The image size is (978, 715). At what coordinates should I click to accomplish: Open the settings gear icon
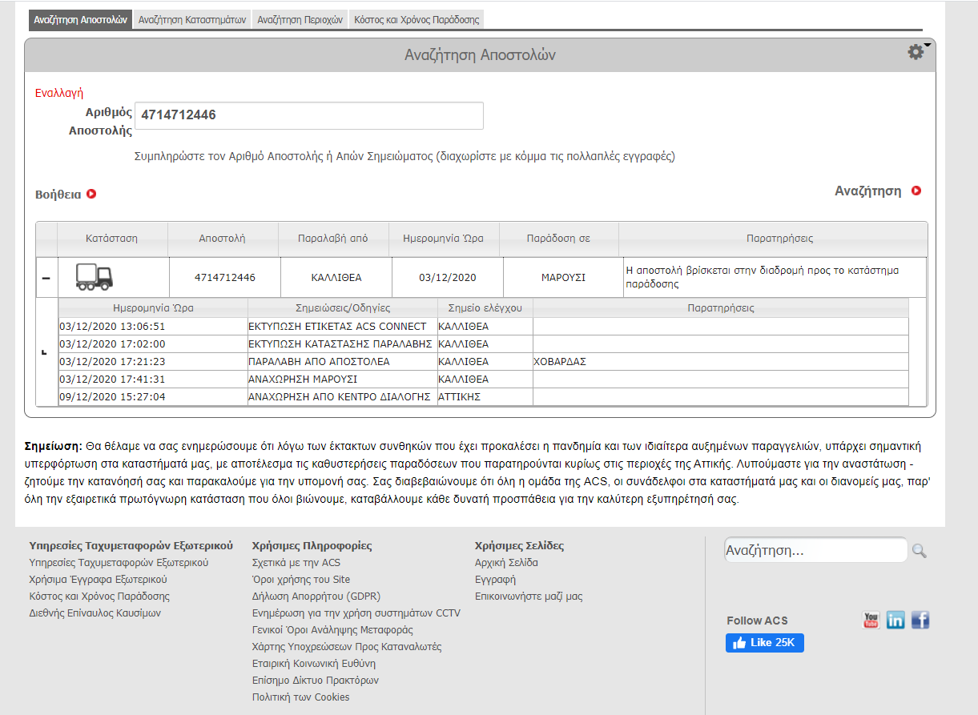click(916, 52)
